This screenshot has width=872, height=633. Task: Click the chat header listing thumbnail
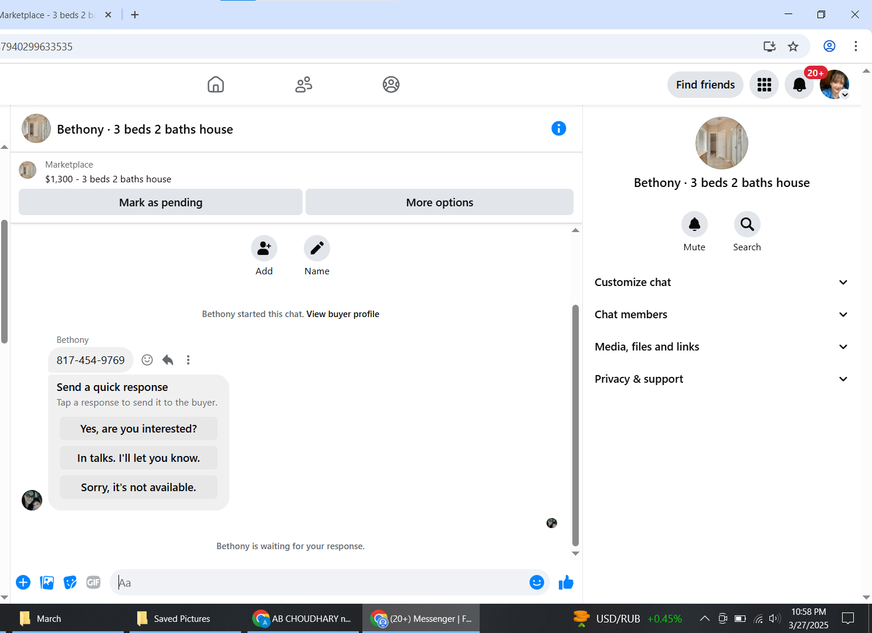pyautogui.click(x=36, y=128)
